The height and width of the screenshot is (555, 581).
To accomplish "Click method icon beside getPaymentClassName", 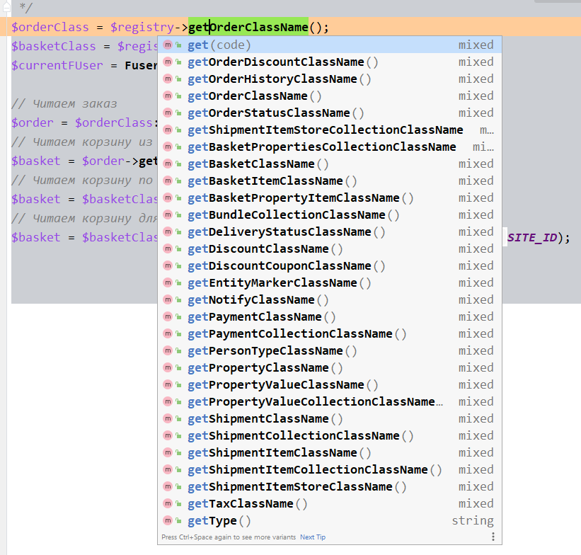I will pyautogui.click(x=168, y=316).
